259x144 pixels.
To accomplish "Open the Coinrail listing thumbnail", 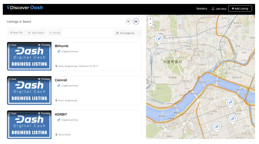I will click(29, 90).
